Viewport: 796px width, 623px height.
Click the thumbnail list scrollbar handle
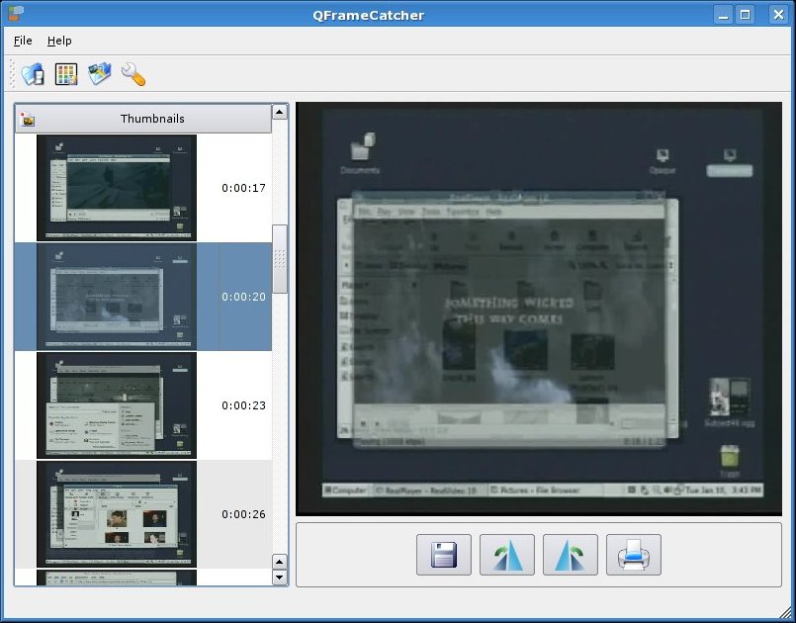pos(280,259)
